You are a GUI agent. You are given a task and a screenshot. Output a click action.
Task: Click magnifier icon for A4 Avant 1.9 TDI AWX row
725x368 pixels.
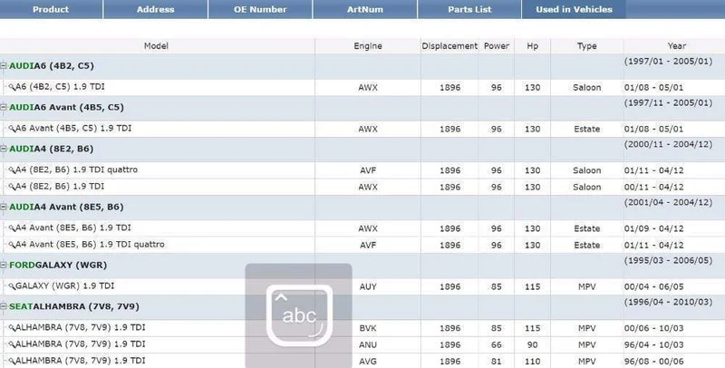pos(12,228)
